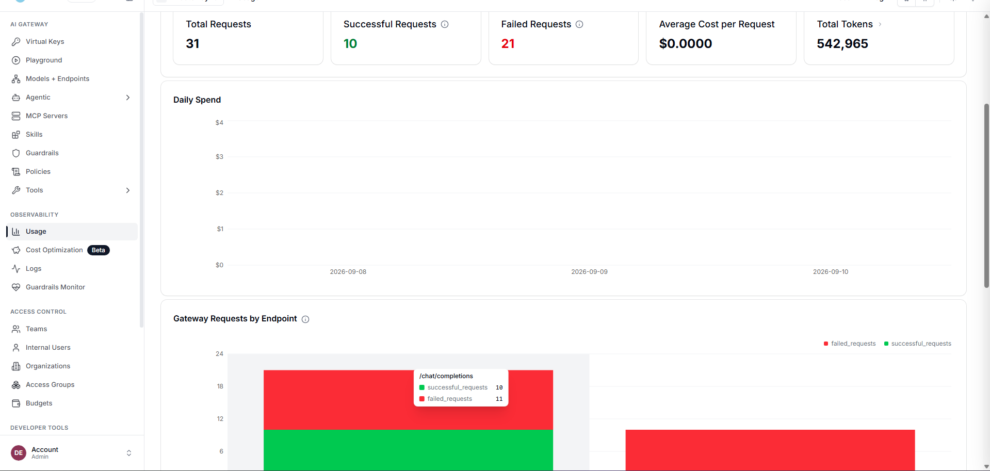Click the chevron next to Total Tokens
The image size is (990, 471).
(x=880, y=24)
